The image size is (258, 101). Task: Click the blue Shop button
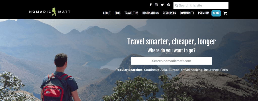pyautogui.click(x=216, y=13)
